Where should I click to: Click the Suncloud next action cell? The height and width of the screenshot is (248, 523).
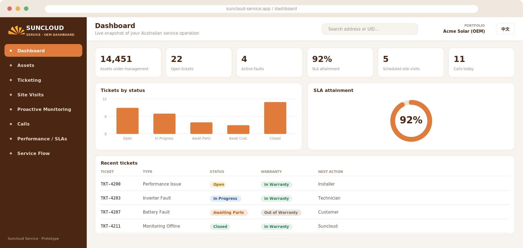(328, 226)
